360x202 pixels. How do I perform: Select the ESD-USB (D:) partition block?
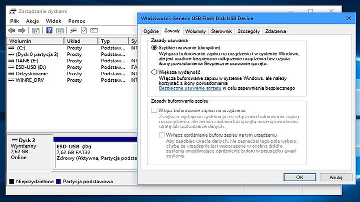[x=96, y=155]
